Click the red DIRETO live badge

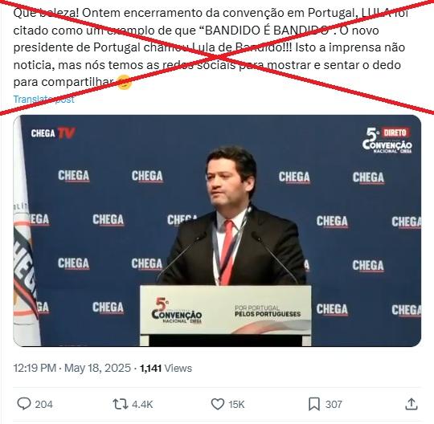(395, 133)
